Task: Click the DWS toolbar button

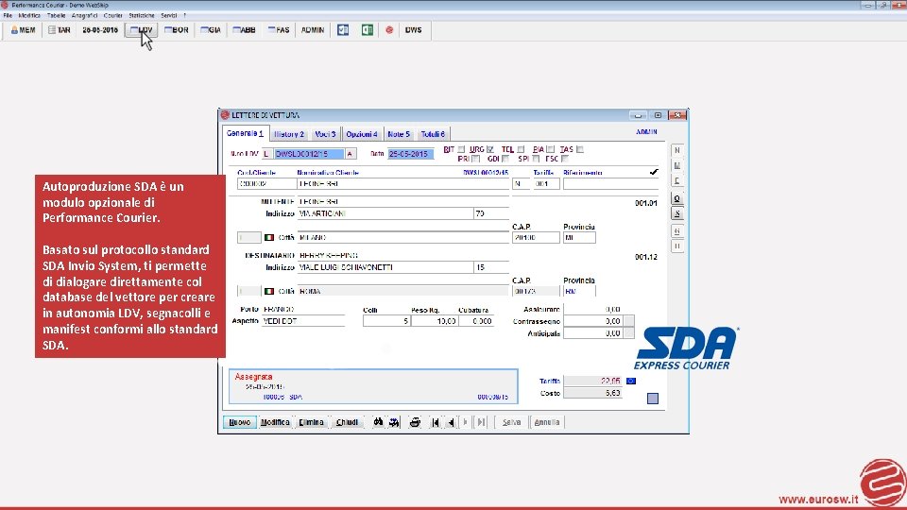Action: (413, 30)
